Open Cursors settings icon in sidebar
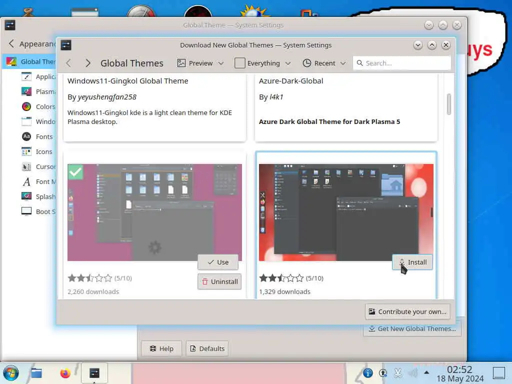512x384 pixels. (26, 166)
